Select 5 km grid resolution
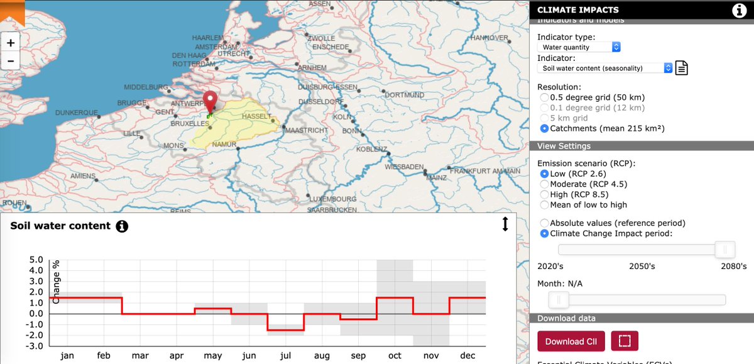The width and height of the screenshot is (754, 364). click(x=545, y=118)
